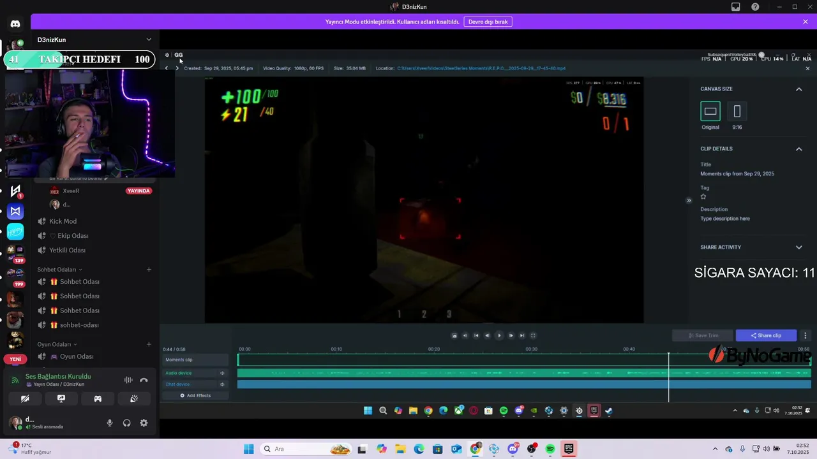Open the Discord inbox icon in title bar
The height and width of the screenshot is (459, 817).
pyautogui.click(x=736, y=7)
